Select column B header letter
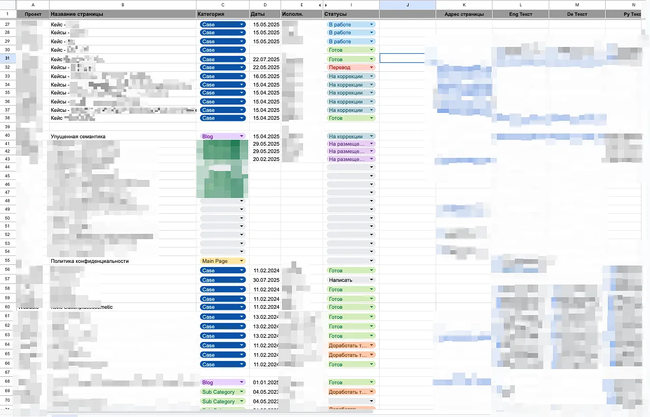This screenshot has width=650, height=417. click(123, 5)
